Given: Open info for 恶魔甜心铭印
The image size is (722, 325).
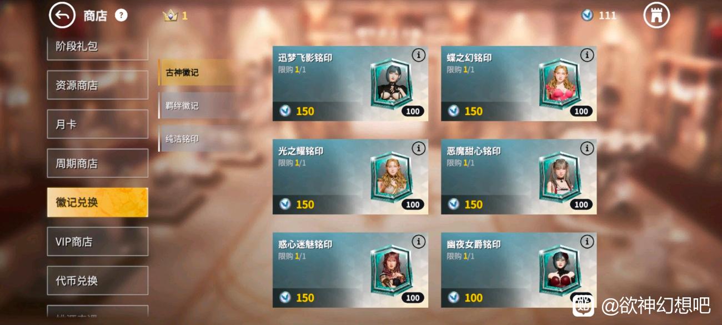Looking at the screenshot, I should click(x=587, y=148).
